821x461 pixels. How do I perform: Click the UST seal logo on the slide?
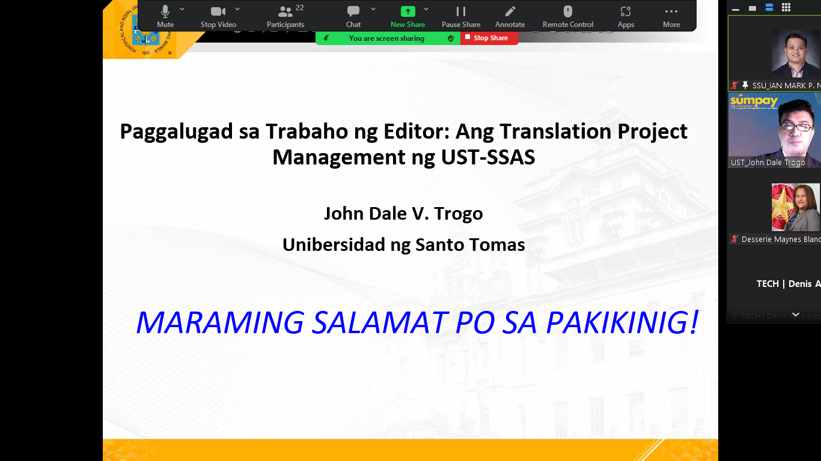tap(145, 30)
